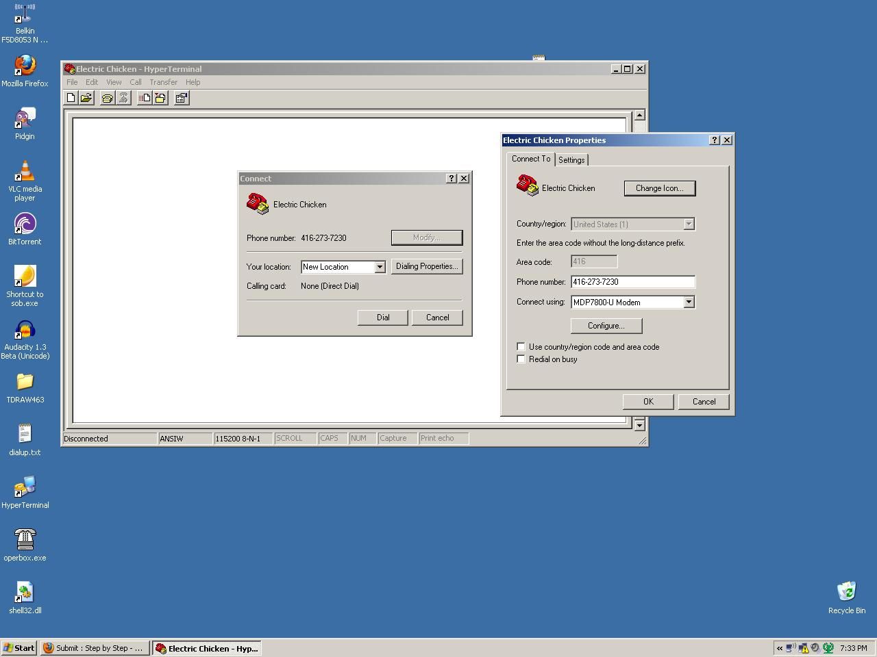
Task: Click the Change Icon button
Action: click(659, 188)
